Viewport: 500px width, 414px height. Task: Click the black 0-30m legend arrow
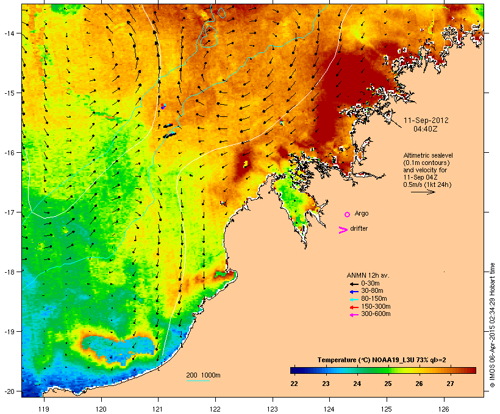point(354,284)
